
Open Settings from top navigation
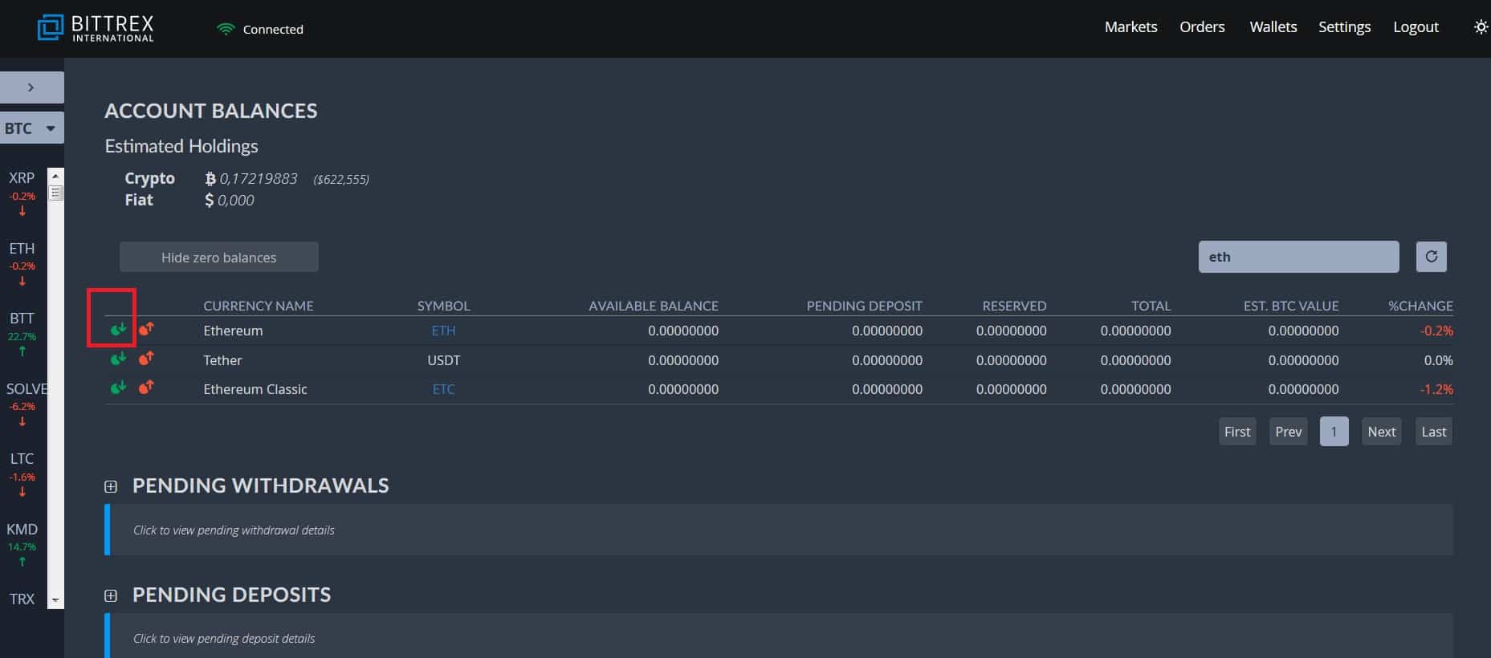pyautogui.click(x=1344, y=26)
